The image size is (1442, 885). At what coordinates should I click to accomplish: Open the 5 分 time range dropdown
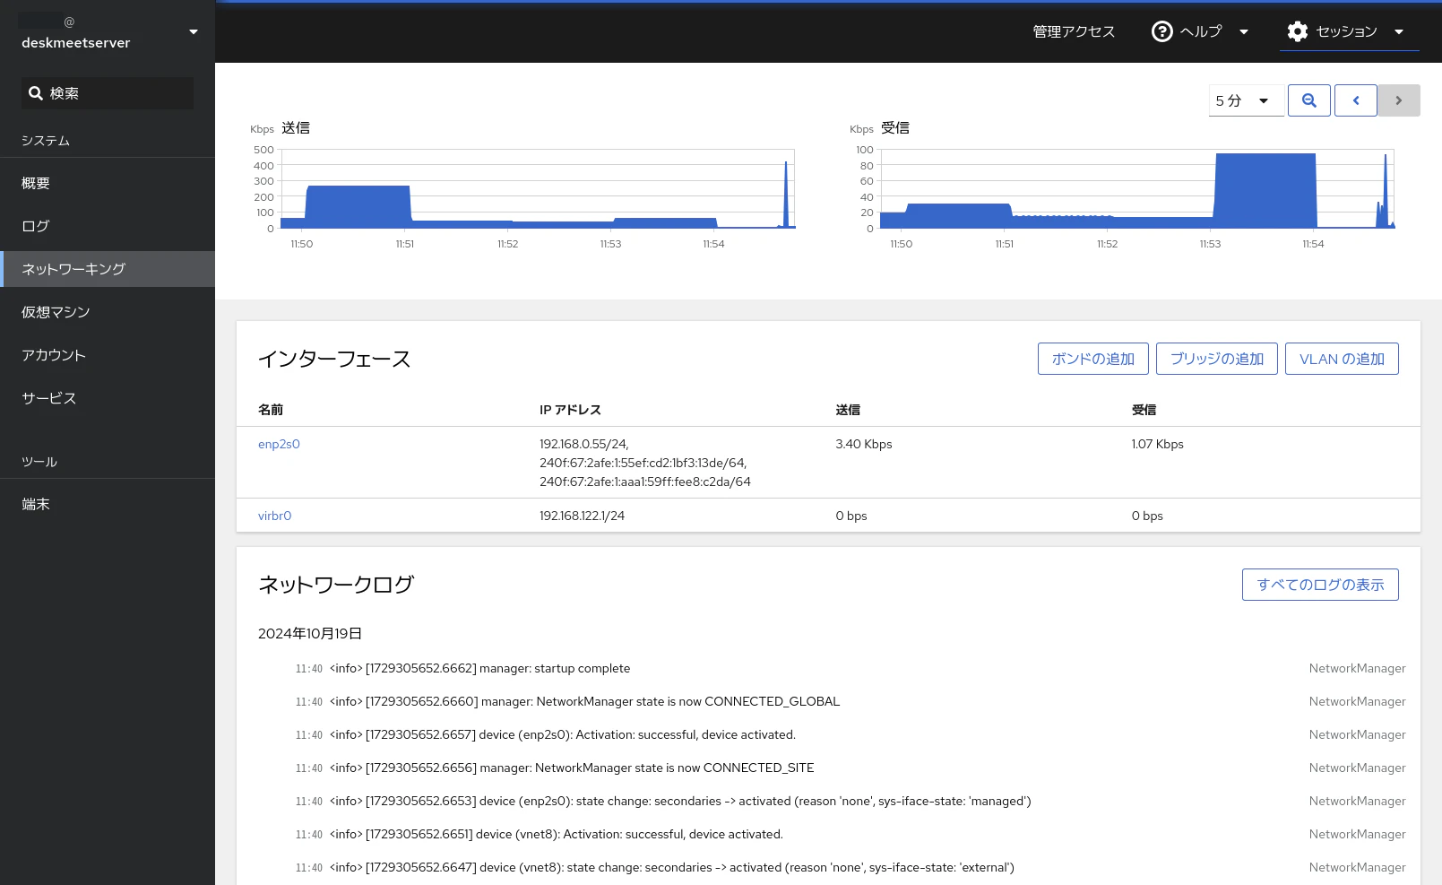pos(1246,100)
